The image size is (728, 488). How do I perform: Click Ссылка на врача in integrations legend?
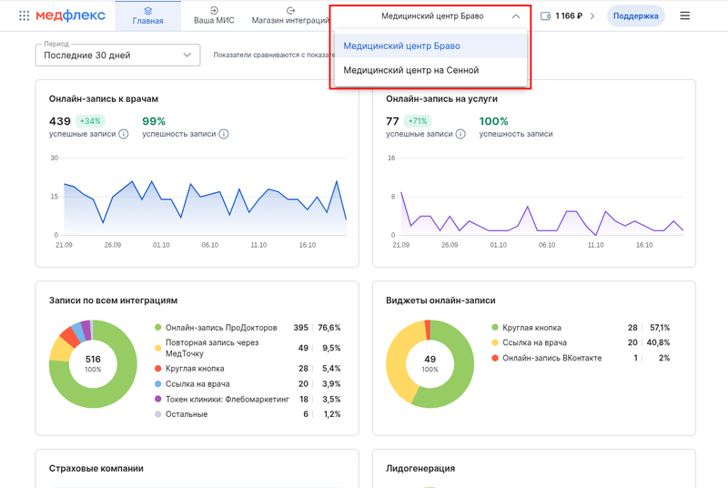coord(248,383)
